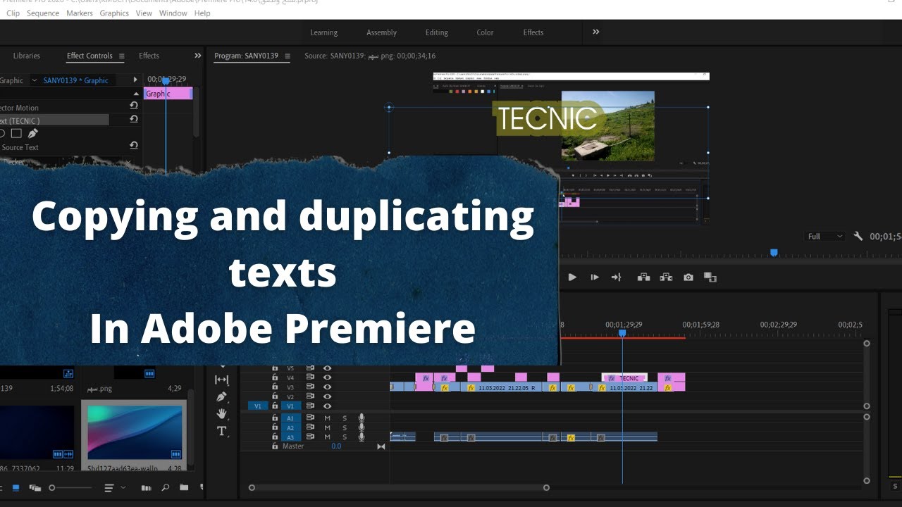Toggle target track A2

pyautogui.click(x=290, y=427)
